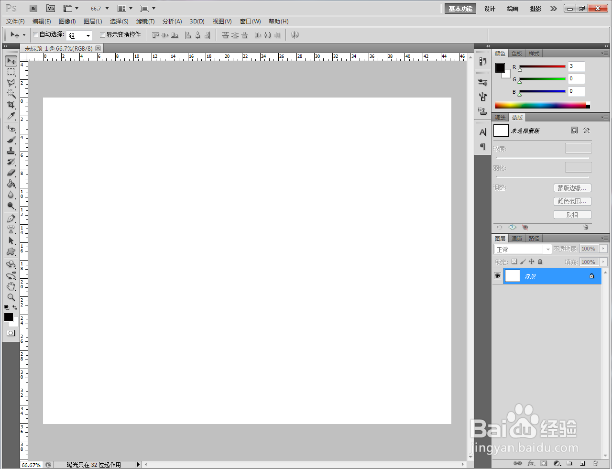The image size is (612, 469).
Task: Select the 3D Object Rotate tool
Action: tap(11, 264)
